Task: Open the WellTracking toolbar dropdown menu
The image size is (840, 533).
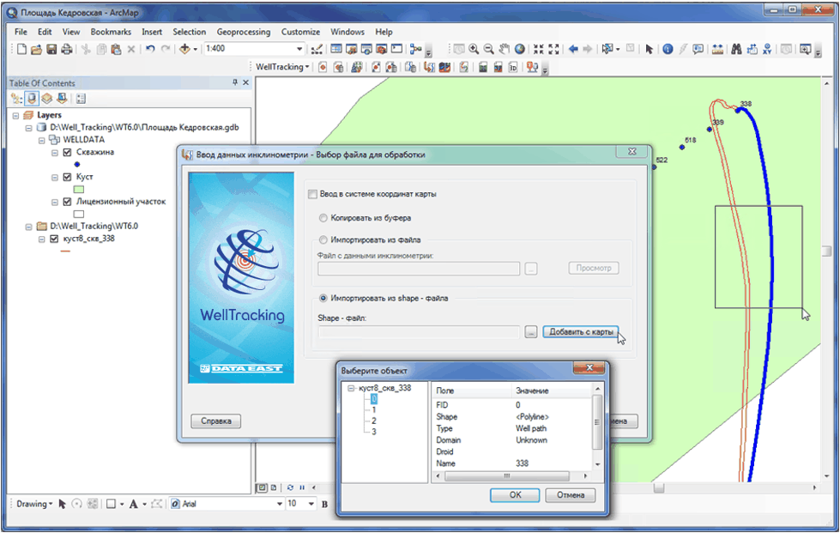Action: pyautogui.click(x=283, y=67)
